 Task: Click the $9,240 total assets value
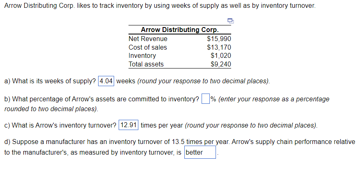220,64
